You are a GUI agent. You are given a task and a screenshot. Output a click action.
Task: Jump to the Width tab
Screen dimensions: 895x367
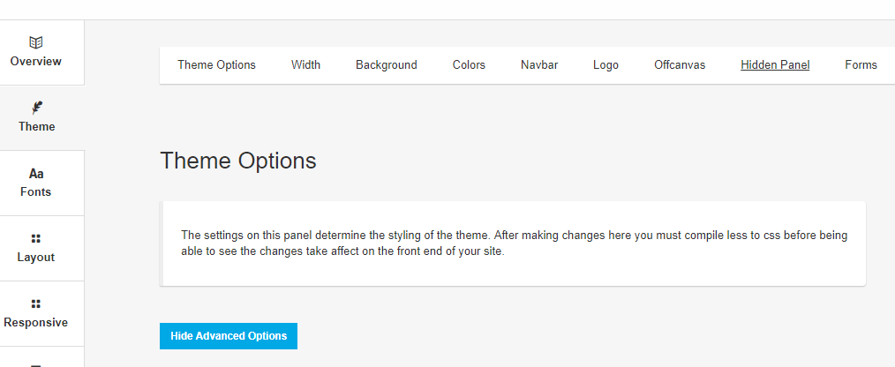tap(306, 65)
